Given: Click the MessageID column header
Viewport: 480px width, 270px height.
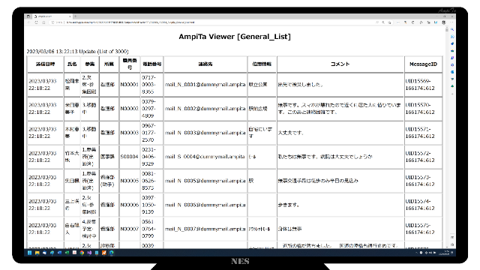Looking at the screenshot, I should click(423, 64).
